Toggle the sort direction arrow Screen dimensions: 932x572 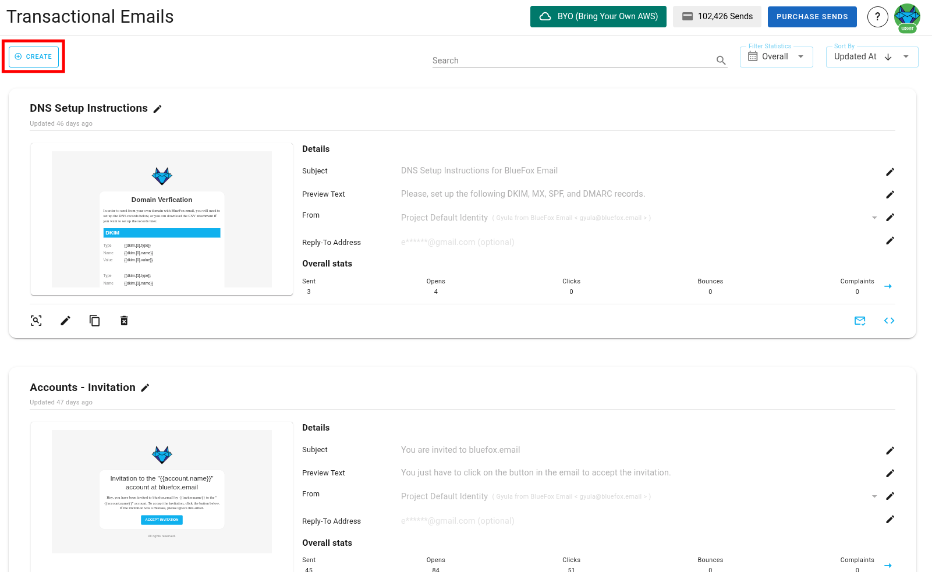pyautogui.click(x=888, y=56)
